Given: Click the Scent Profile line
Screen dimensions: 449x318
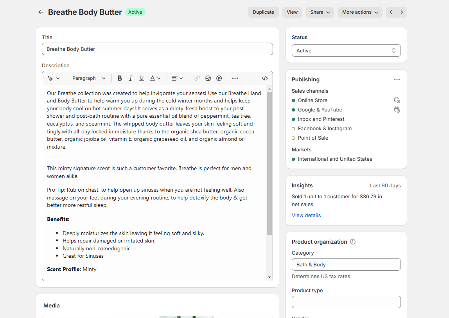Looking at the screenshot, I should click(72, 269).
